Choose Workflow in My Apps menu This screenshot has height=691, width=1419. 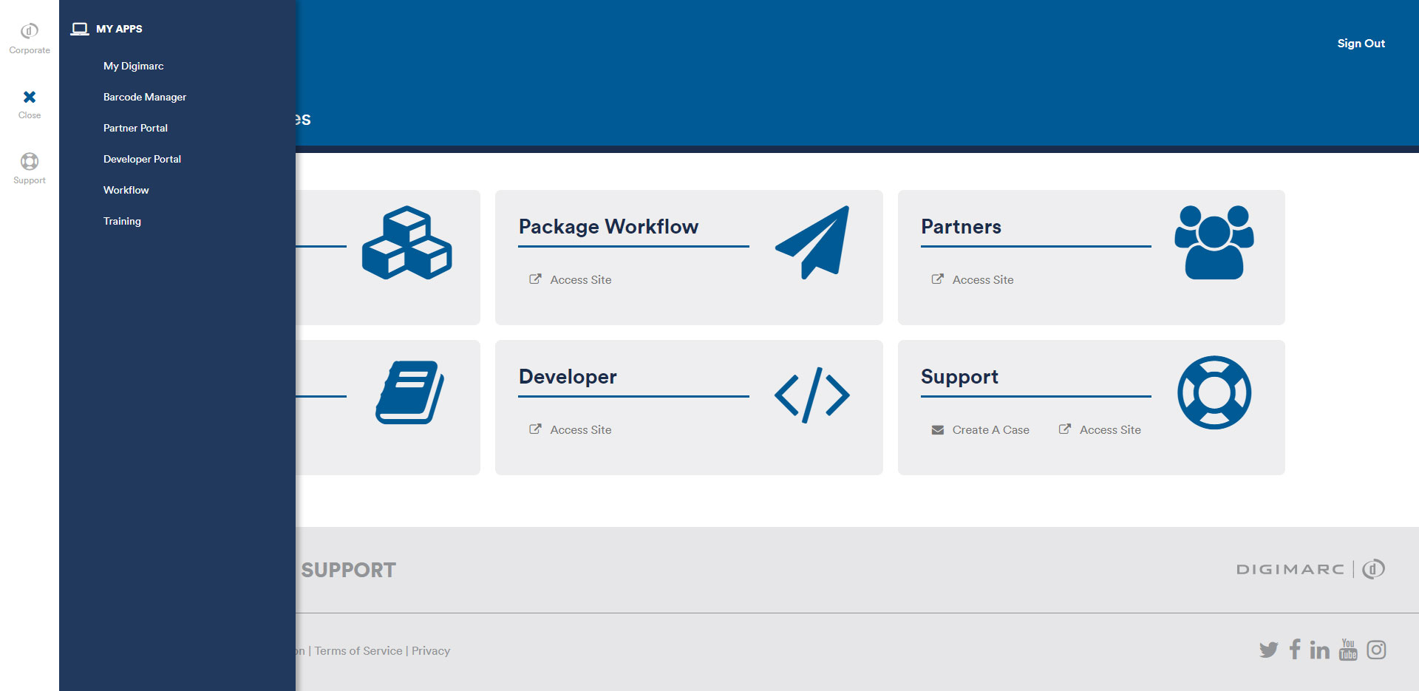tap(126, 190)
